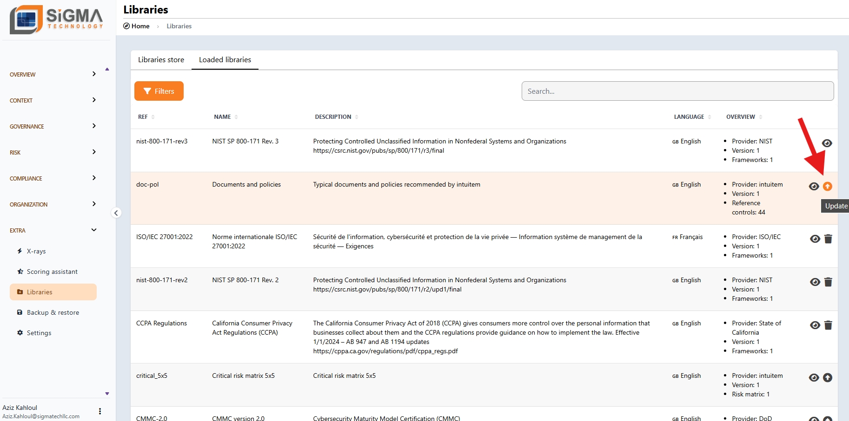849x421 pixels.
Task: View CCPA Regulations library with eye icon
Action: pyautogui.click(x=815, y=325)
